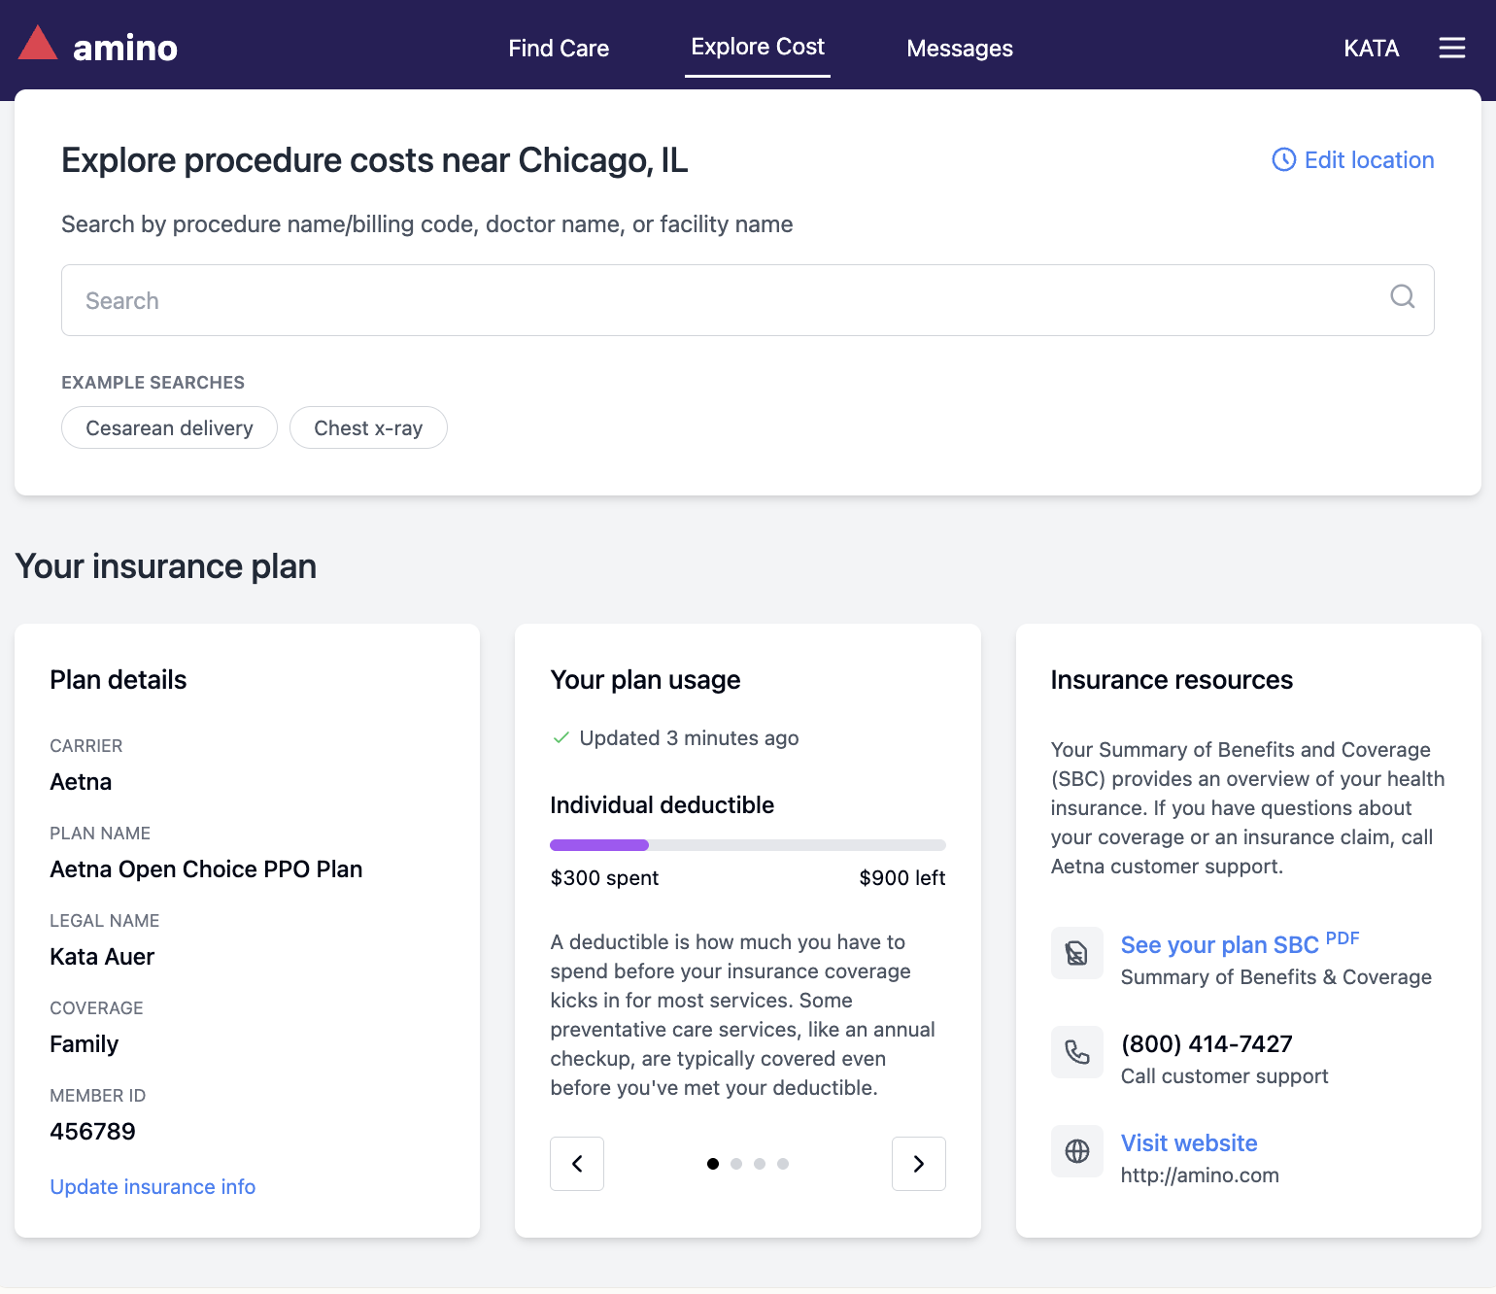Select the third carousel dot

760,1164
